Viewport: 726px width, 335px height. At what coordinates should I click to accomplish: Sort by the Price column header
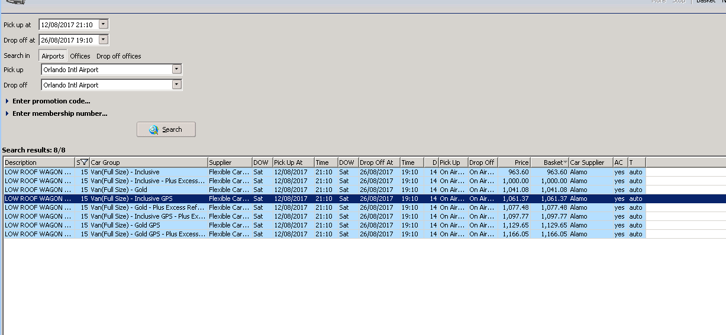click(514, 162)
